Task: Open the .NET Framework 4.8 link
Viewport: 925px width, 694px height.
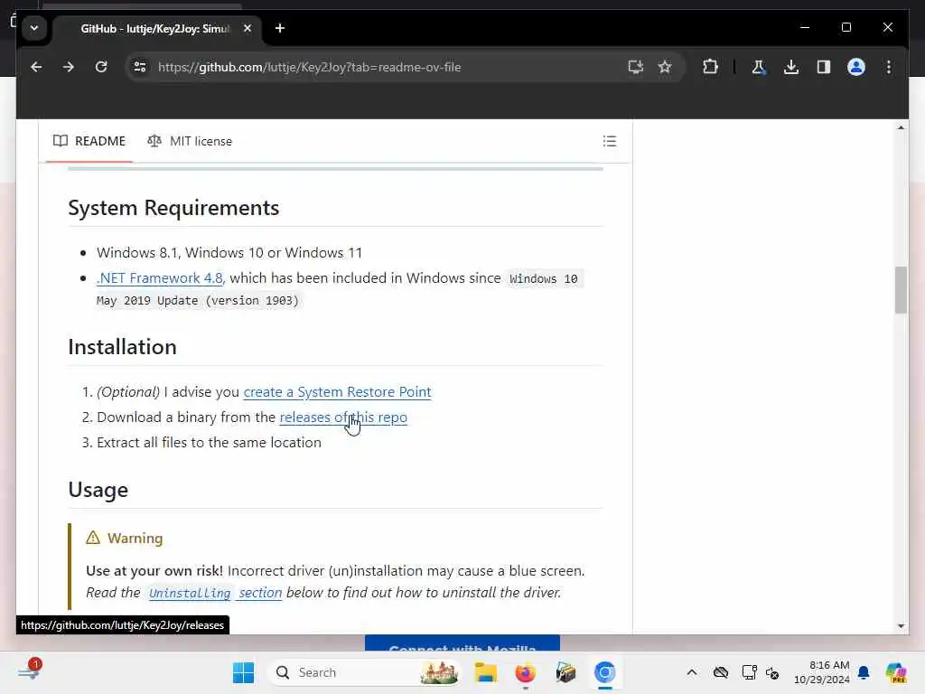Action: (x=159, y=278)
